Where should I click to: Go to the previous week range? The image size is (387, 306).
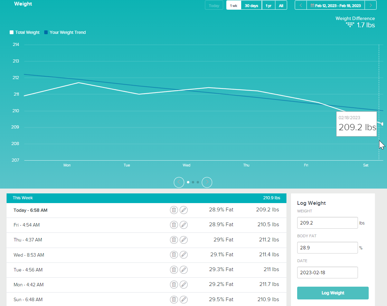(301, 6)
